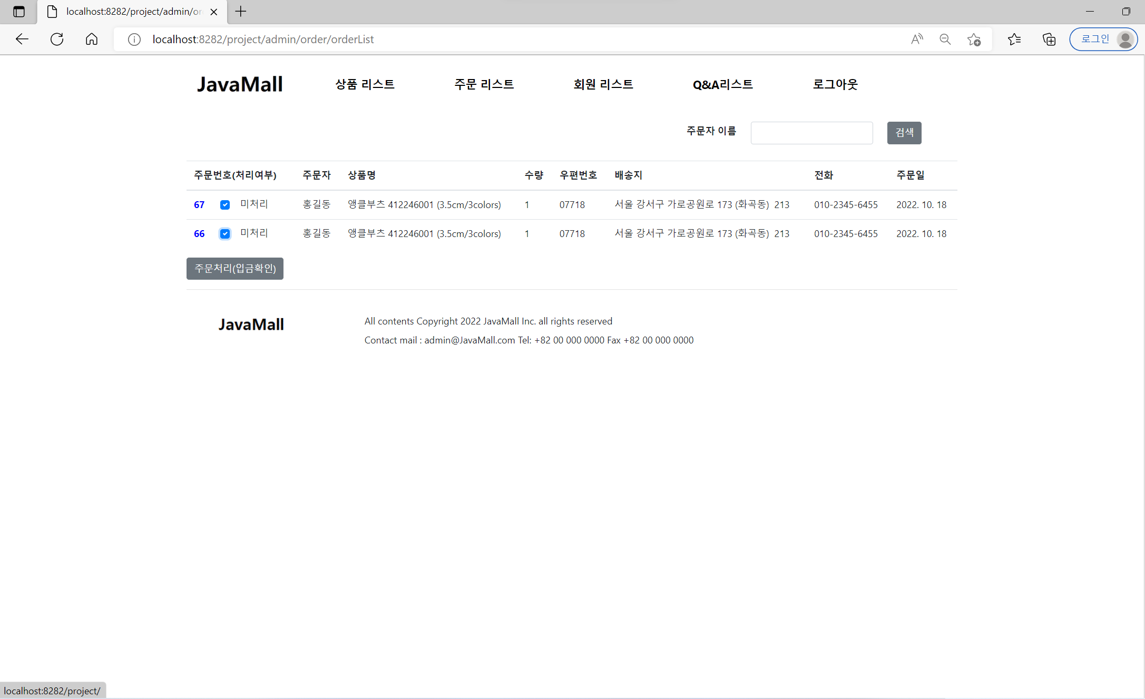
Task: Select the product name in order 67 row
Action: click(x=424, y=205)
